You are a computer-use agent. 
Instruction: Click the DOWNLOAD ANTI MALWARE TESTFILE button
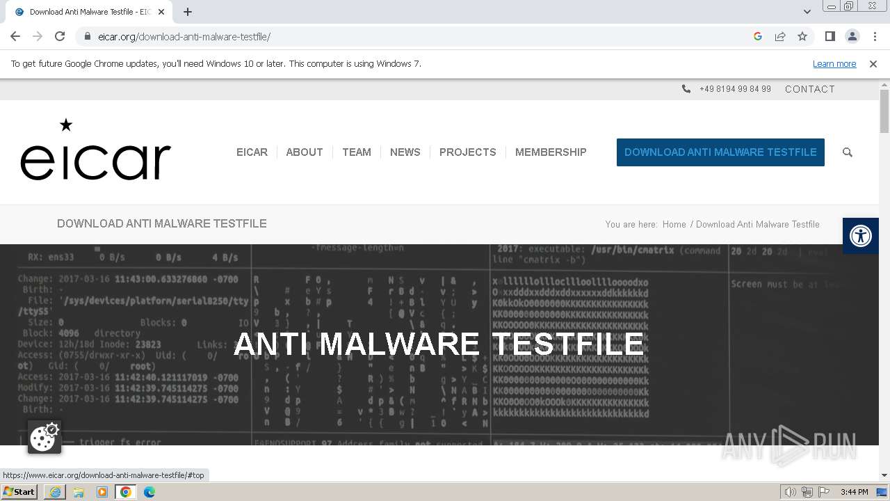[720, 152]
